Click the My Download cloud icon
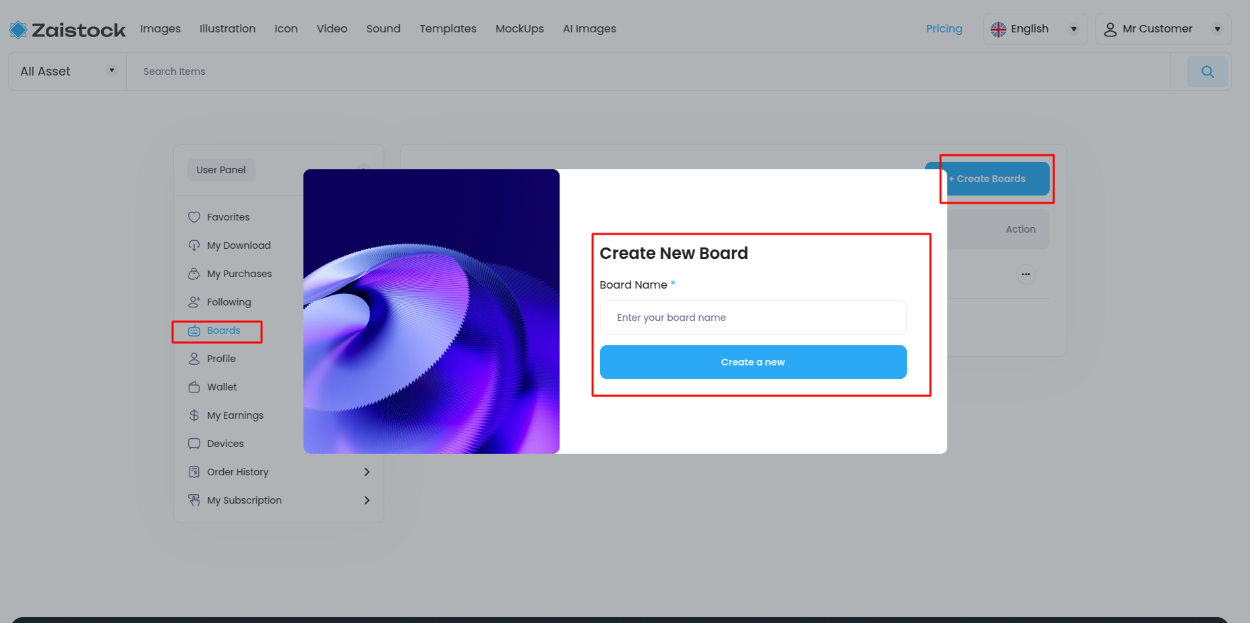The width and height of the screenshot is (1250, 623). click(x=194, y=245)
